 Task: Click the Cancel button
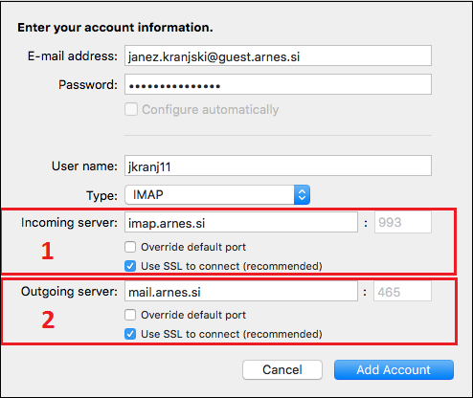click(x=282, y=370)
